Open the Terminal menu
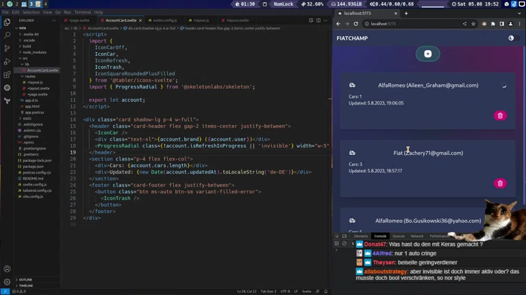526x295 pixels. 82,12
